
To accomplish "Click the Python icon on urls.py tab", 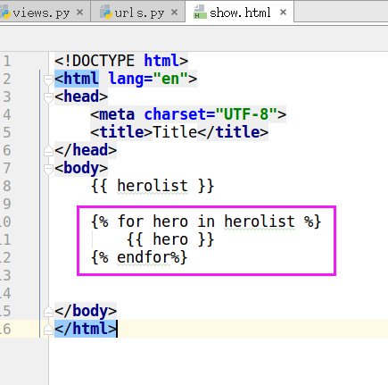I will (x=106, y=12).
